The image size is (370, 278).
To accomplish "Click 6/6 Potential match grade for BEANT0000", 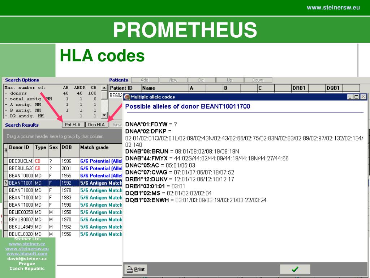I will click(x=101, y=176).
